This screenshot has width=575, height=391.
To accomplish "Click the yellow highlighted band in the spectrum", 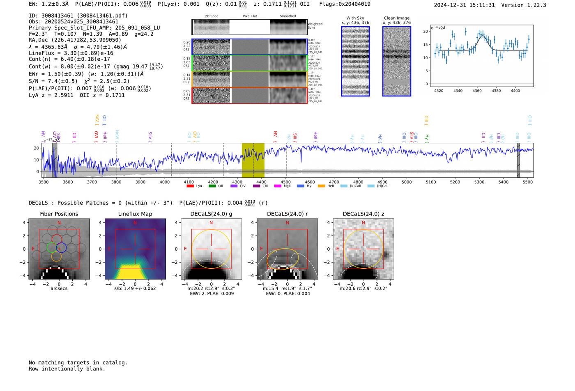I will [x=253, y=160].
